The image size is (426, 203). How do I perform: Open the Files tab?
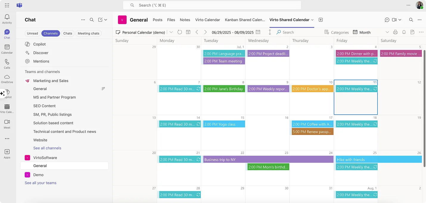[x=171, y=20]
